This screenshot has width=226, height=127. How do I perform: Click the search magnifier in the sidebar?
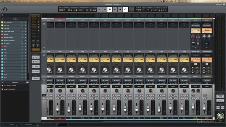coord(2,15)
